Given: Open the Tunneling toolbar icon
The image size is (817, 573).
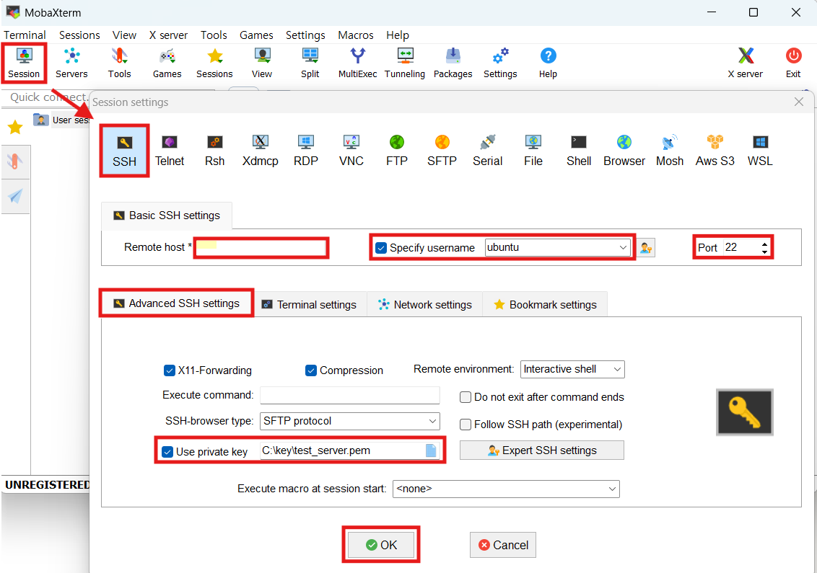Looking at the screenshot, I should point(405,63).
